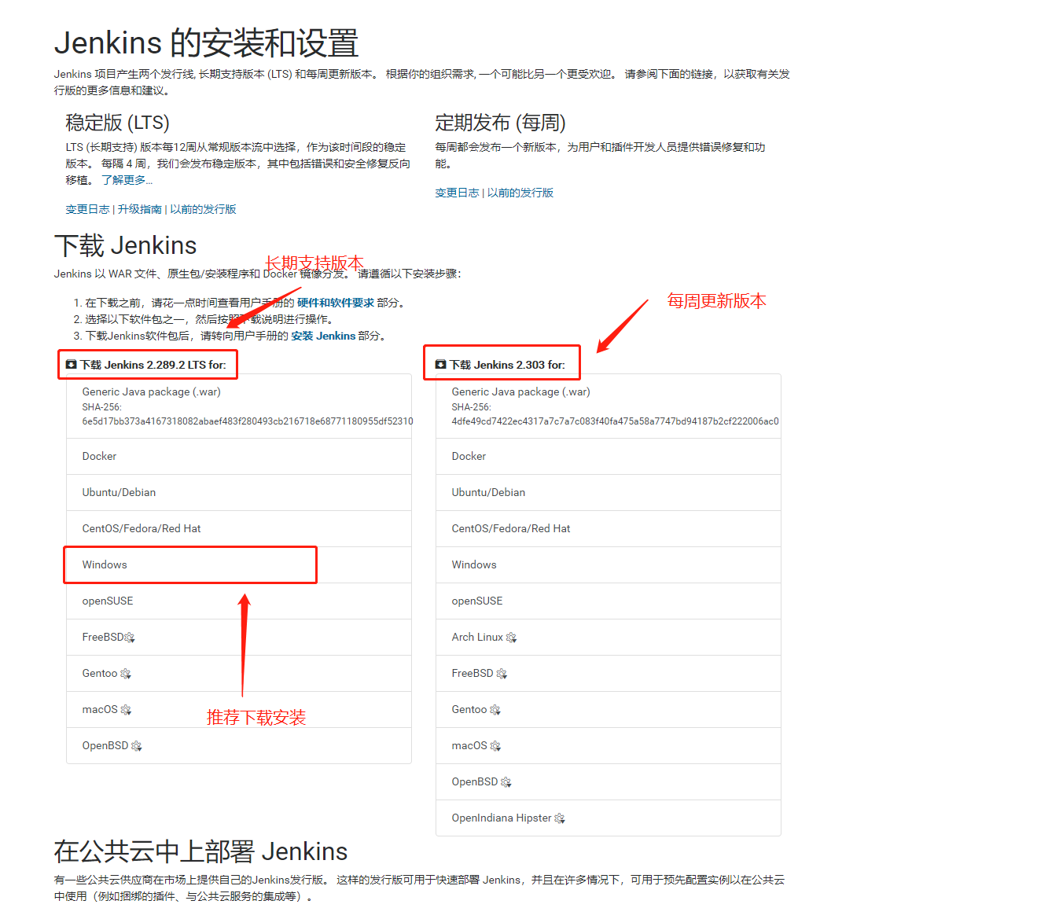Click the gear icon next to Gentoo in the 2.303 list
This screenshot has height=908, width=1037.
(x=495, y=710)
